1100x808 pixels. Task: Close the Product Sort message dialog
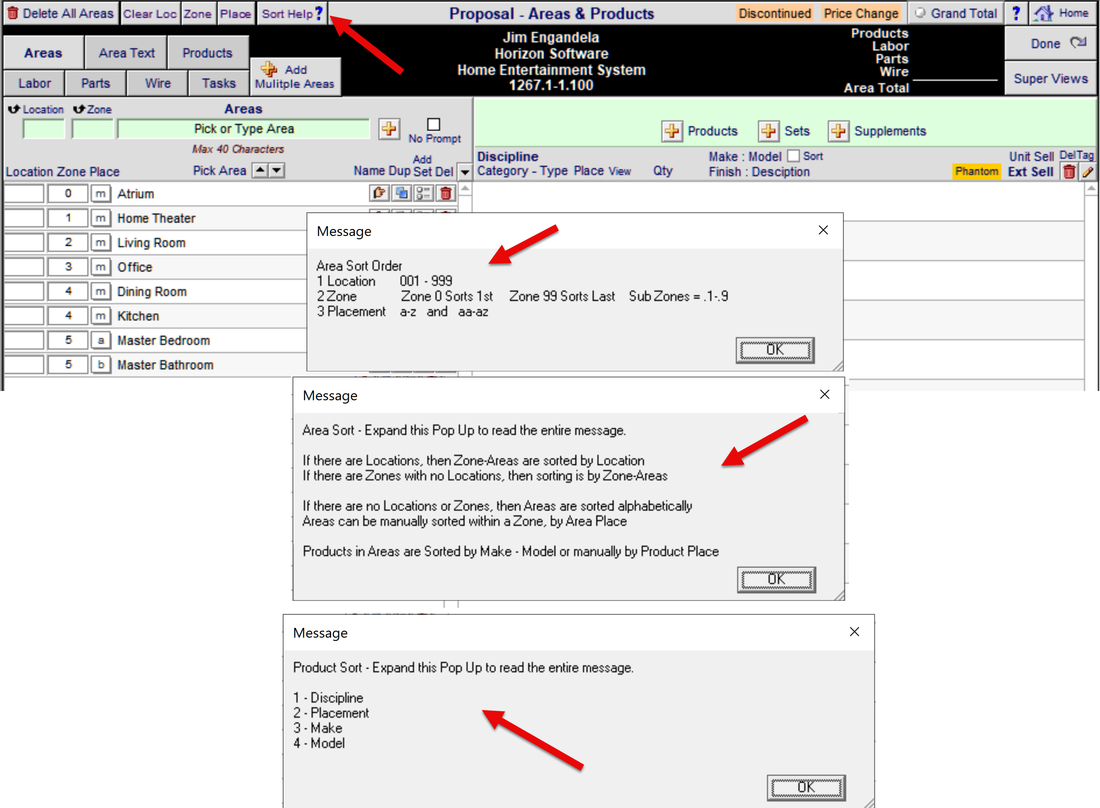(x=855, y=632)
